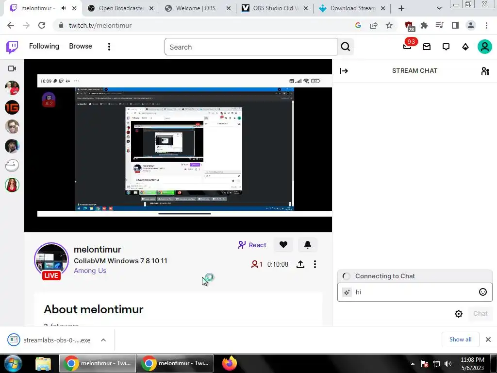Screen dimensions: 497x373
Task: Open the Following page
Action: [44, 46]
